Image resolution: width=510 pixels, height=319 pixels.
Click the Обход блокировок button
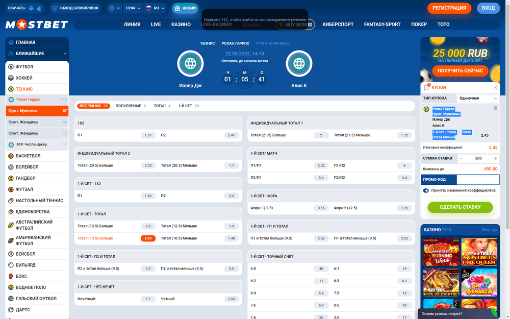tap(75, 8)
